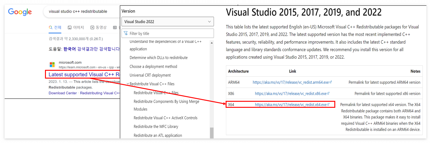Viewport: 431px width, 143px height.
Task: Click the funnel filter icon
Action: pos(126,33)
